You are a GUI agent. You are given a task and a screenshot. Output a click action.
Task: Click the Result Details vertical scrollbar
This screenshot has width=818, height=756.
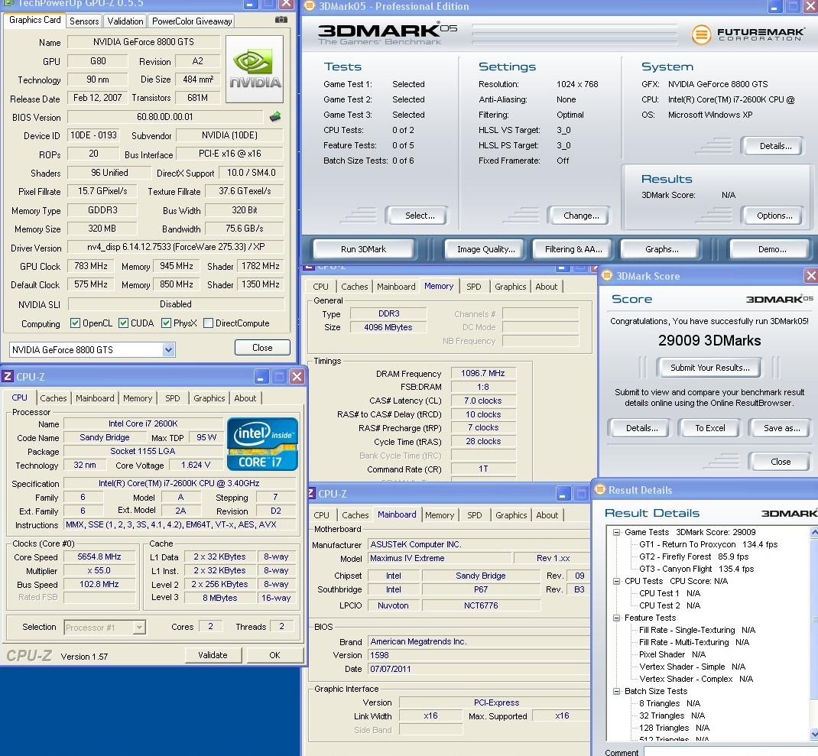(x=814, y=634)
